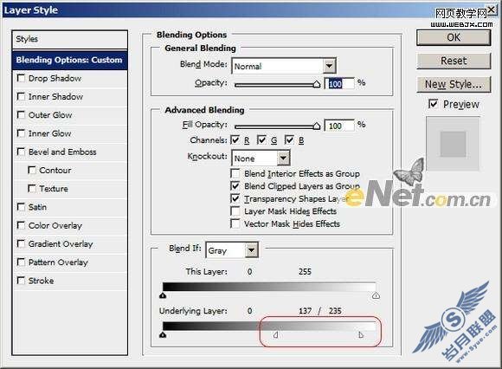Confirm with the OK button
The image size is (502, 369).
click(x=454, y=38)
